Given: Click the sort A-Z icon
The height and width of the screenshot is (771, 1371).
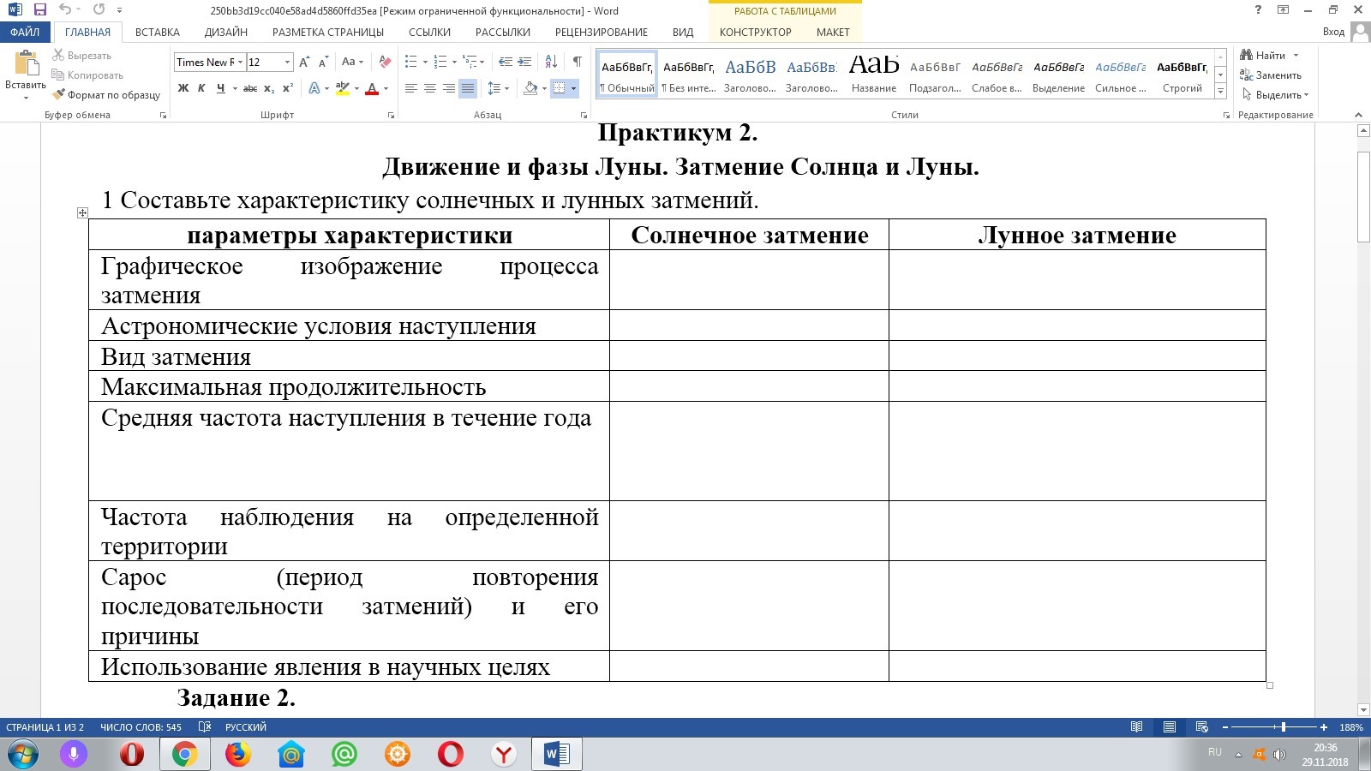Looking at the screenshot, I should (551, 62).
